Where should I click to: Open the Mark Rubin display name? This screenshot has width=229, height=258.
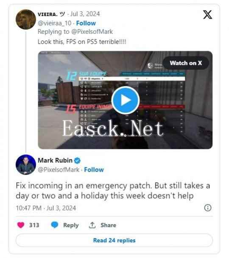point(55,160)
